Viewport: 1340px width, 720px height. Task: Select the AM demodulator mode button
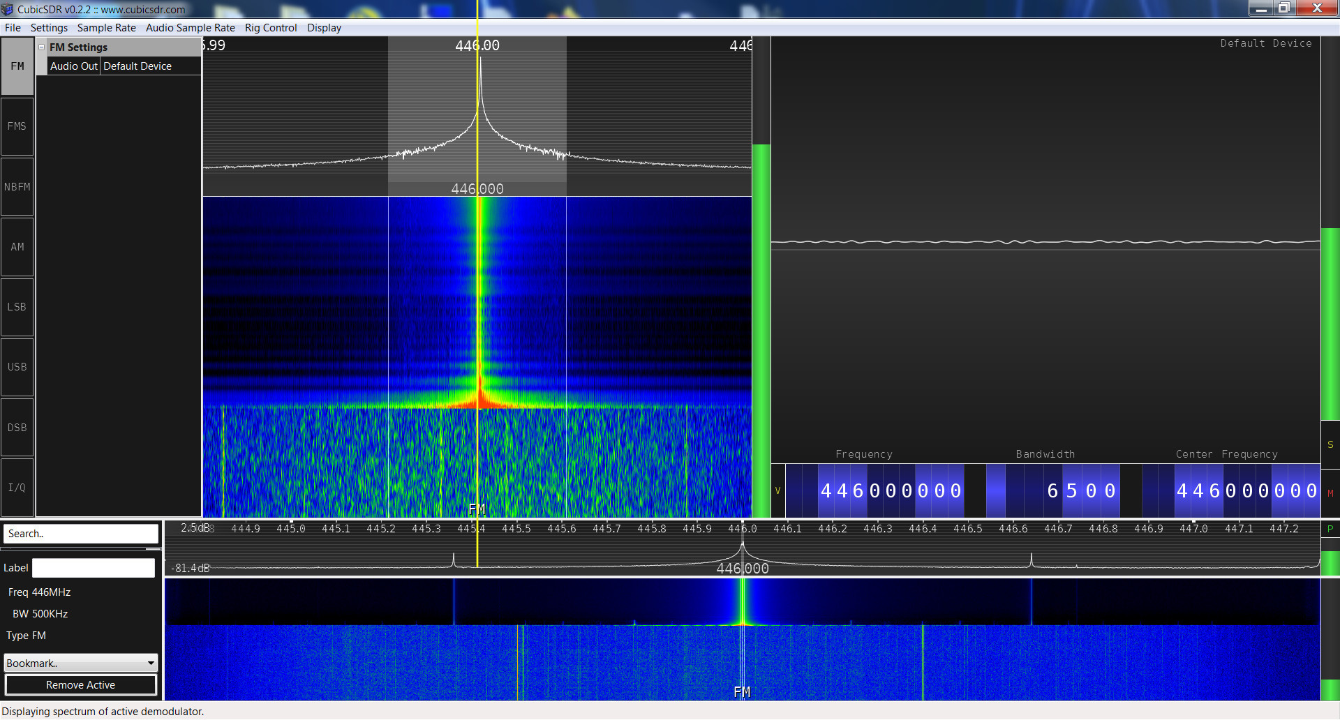(x=17, y=247)
